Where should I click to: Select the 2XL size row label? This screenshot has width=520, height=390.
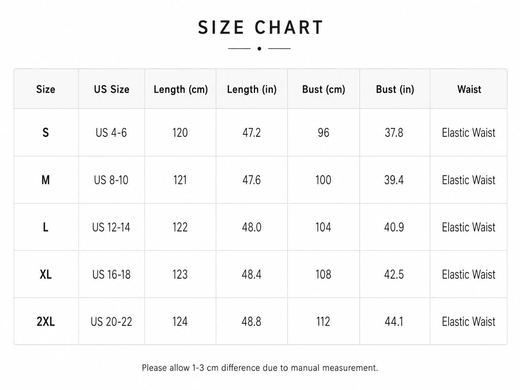tap(46, 322)
